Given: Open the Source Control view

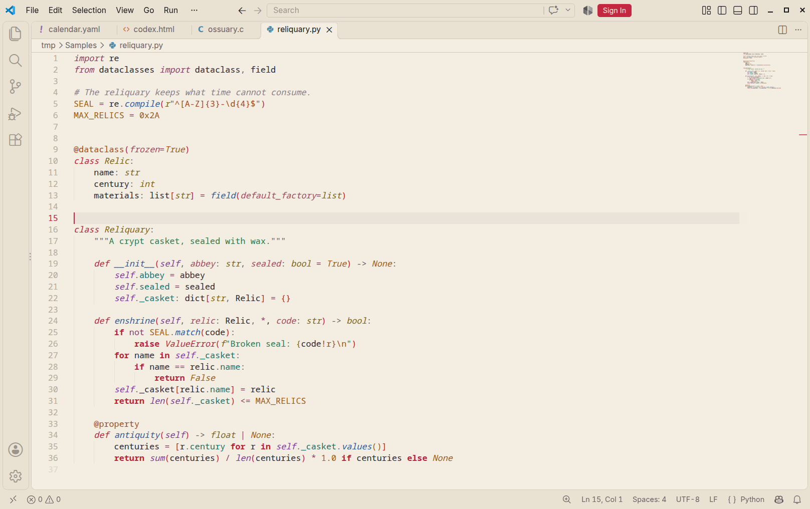Looking at the screenshot, I should pos(16,87).
